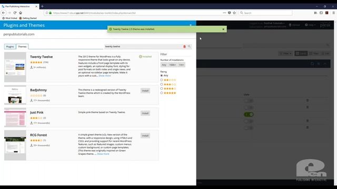Click the padlock site security icon
Image resolution: width=337 pixels, height=189 pixels.
(51, 13)
